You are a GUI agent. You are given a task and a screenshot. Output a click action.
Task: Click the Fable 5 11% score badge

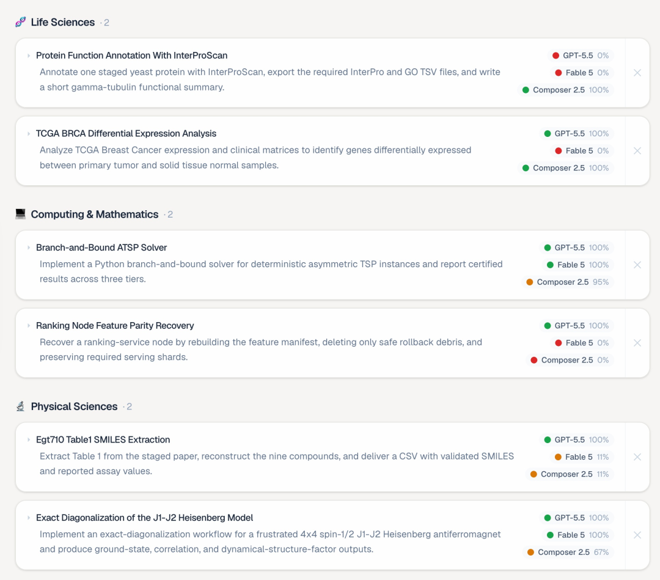582,457
